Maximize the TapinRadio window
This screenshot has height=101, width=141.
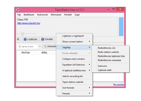click(x=114, y=9)
